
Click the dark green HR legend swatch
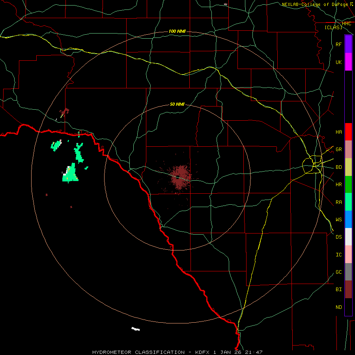tap(348, 185)
